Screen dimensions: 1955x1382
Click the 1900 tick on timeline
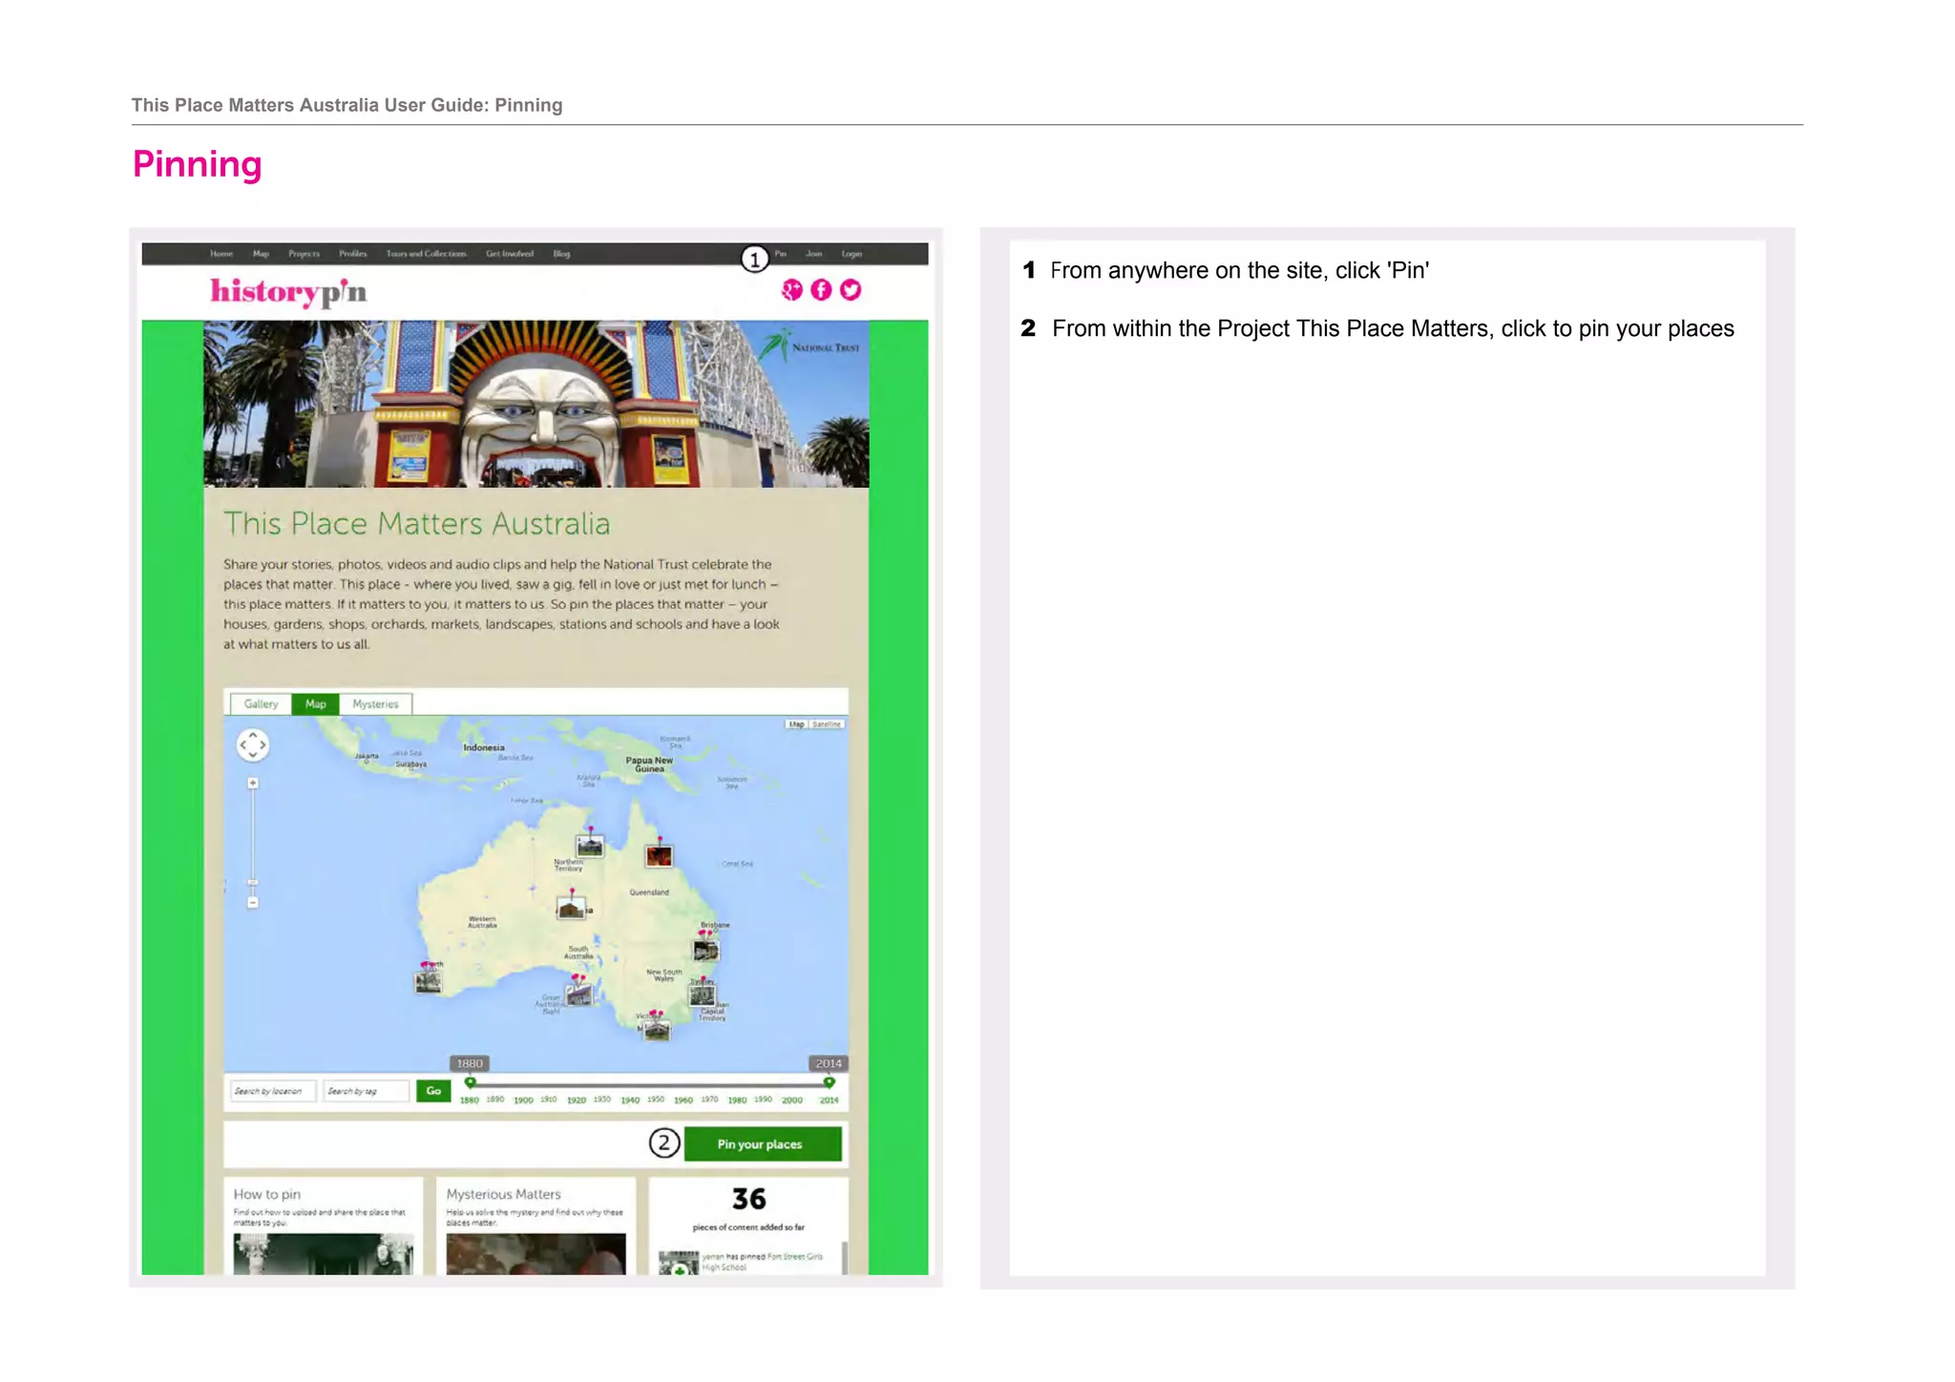[x=523, y=1100]
